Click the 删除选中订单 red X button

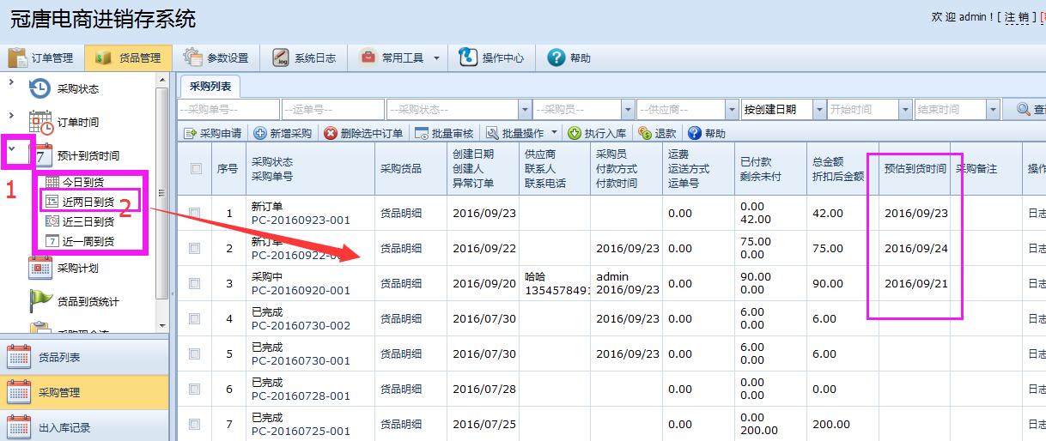pos(363,133)
